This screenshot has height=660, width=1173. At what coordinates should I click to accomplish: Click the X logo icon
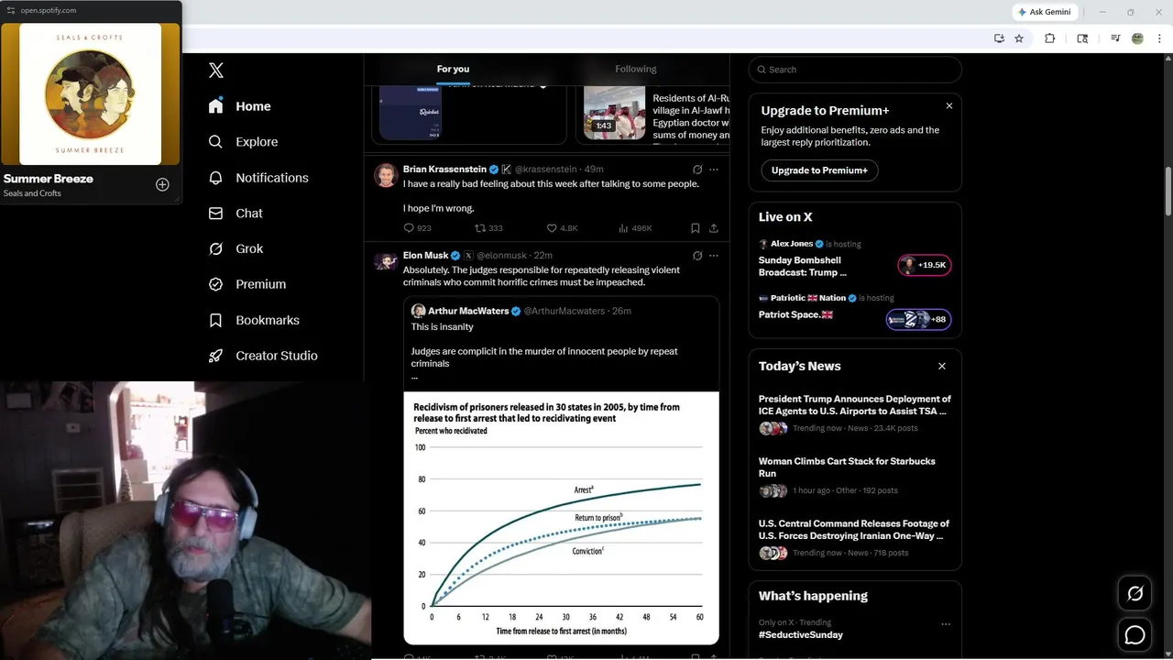[x=215, y=71]
